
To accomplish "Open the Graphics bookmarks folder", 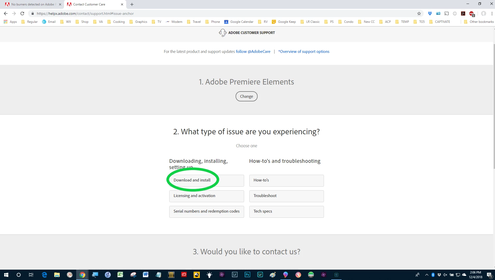I will [138, 22].
